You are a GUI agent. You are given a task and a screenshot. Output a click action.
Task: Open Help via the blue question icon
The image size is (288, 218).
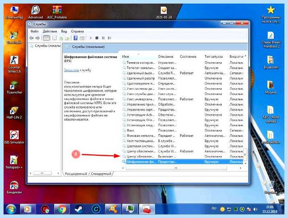(x=75, y=38)
